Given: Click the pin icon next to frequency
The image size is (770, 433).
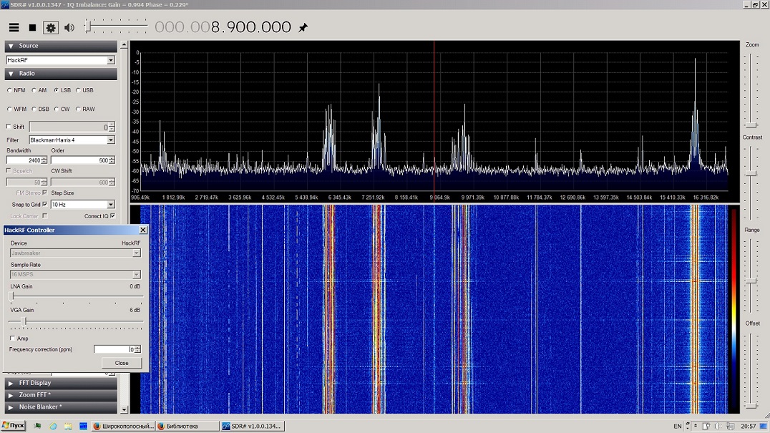Looking at the screenshot, I should coord(303,27).
